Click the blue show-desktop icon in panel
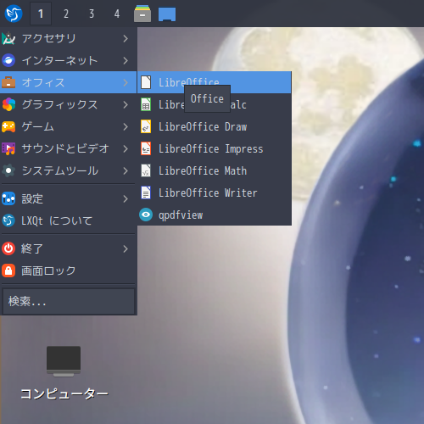 pyautogui.click(x=167, y=14)
